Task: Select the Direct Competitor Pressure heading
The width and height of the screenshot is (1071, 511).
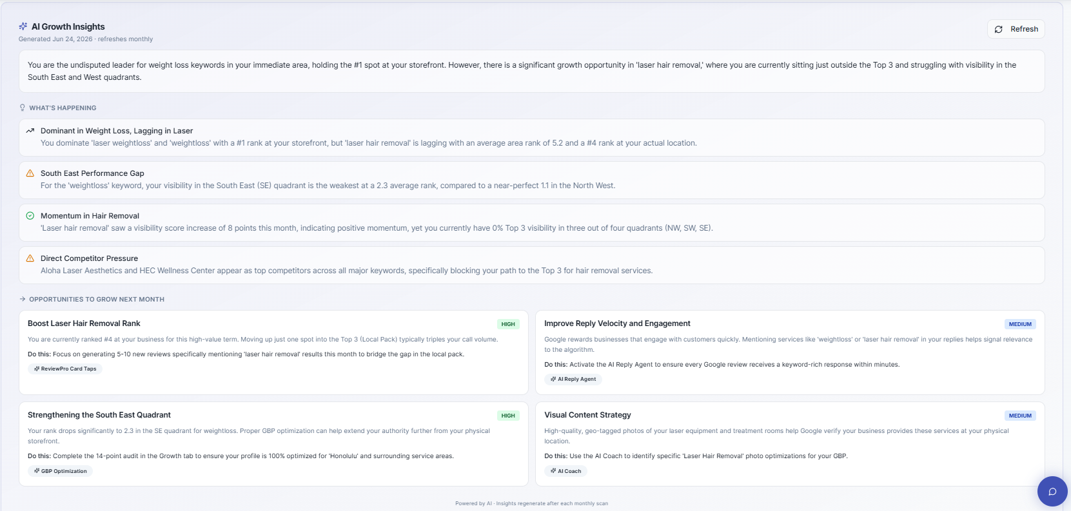Action: pyautogui.click(x=89, y=258)
